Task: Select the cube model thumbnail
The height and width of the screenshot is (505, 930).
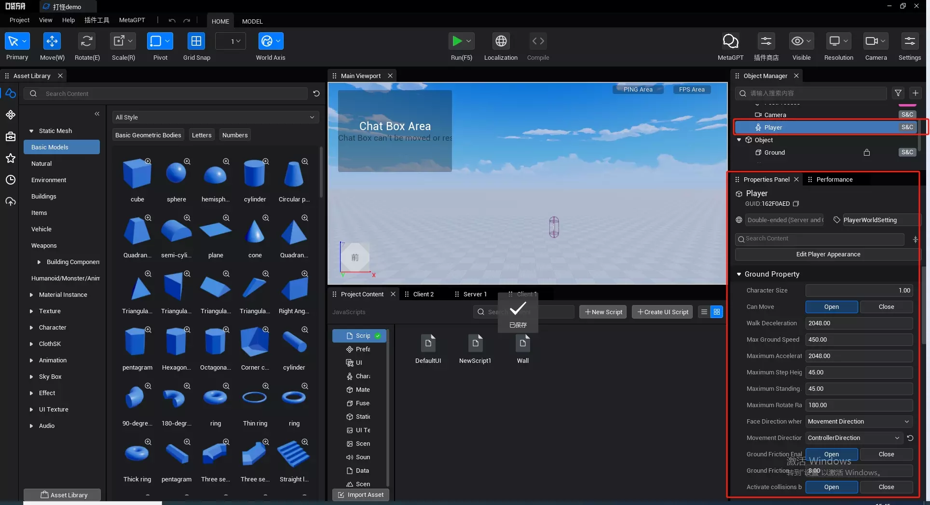Action: point(137,174)
